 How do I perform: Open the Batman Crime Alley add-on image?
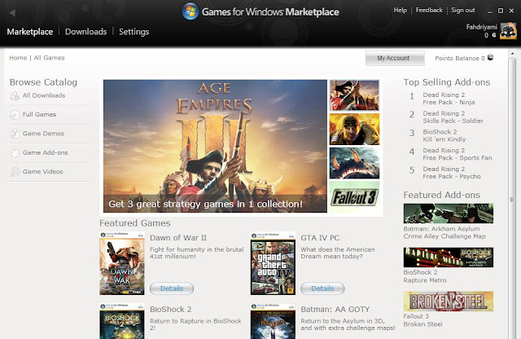(449, 214)
